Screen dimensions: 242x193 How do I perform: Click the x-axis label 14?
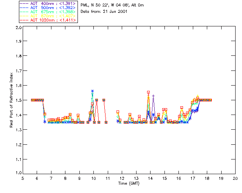click(x=150, y=179)
